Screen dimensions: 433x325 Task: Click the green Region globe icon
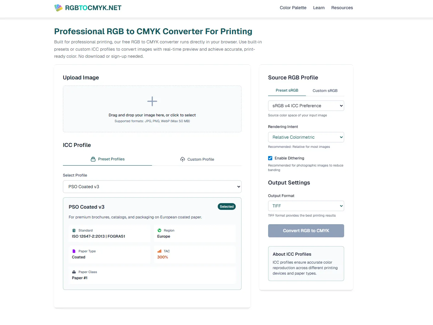pos(159,231)
